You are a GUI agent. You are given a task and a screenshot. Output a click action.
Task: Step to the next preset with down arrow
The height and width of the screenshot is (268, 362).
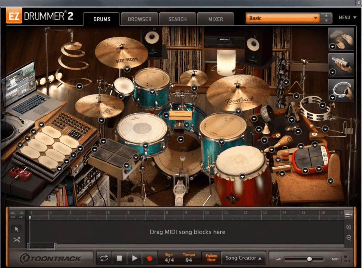coord(326,21)
